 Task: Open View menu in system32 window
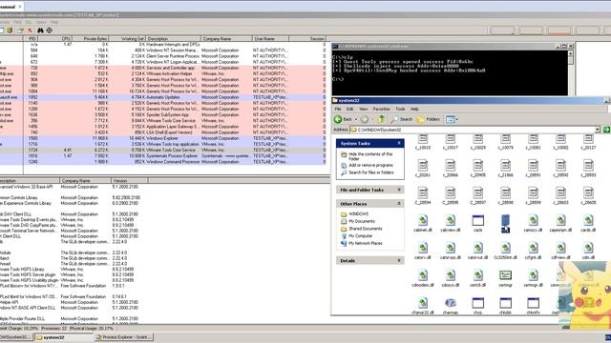(x=363, y=109)
